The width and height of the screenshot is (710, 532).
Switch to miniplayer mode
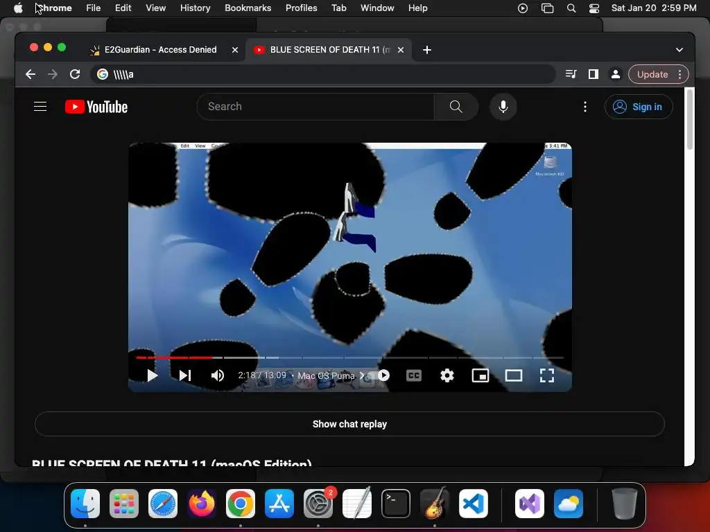tap(480, 375)
